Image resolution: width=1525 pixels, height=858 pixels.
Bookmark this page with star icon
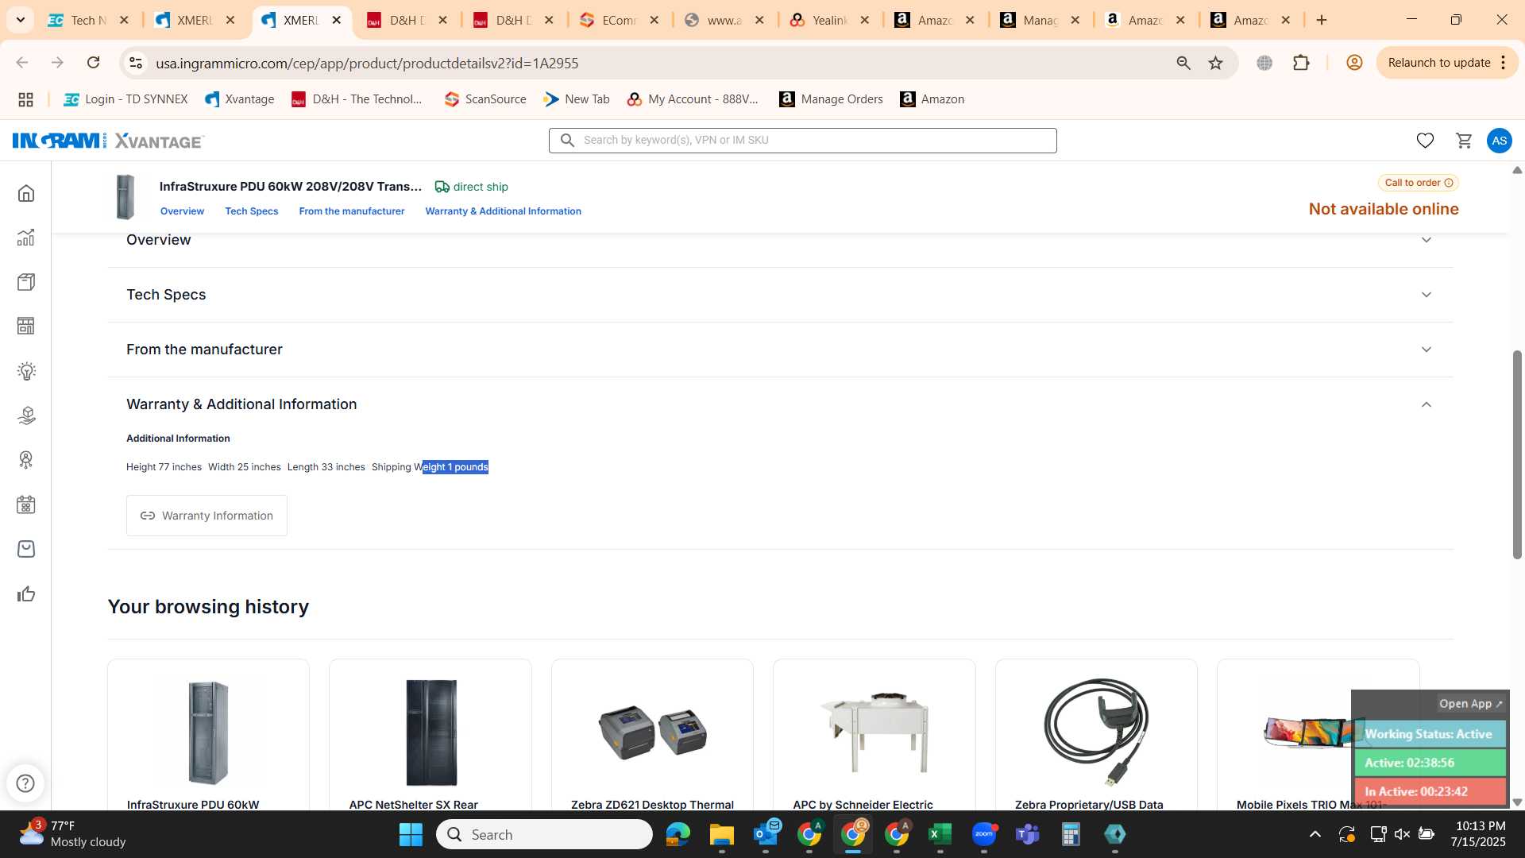1215,63
